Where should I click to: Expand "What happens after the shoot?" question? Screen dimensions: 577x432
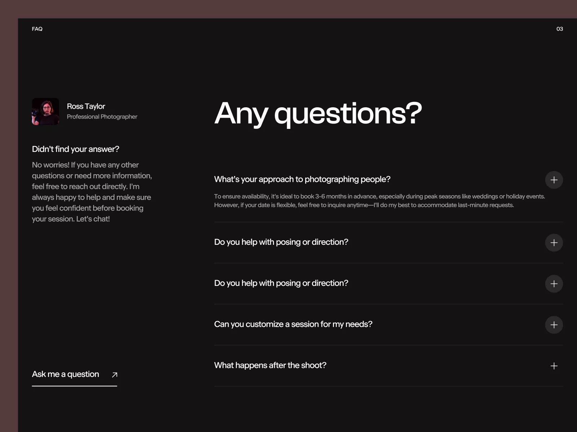270,365
